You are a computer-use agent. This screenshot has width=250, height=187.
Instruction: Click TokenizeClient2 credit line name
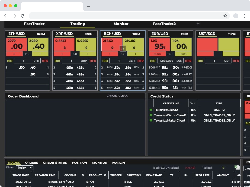point(166,110)
